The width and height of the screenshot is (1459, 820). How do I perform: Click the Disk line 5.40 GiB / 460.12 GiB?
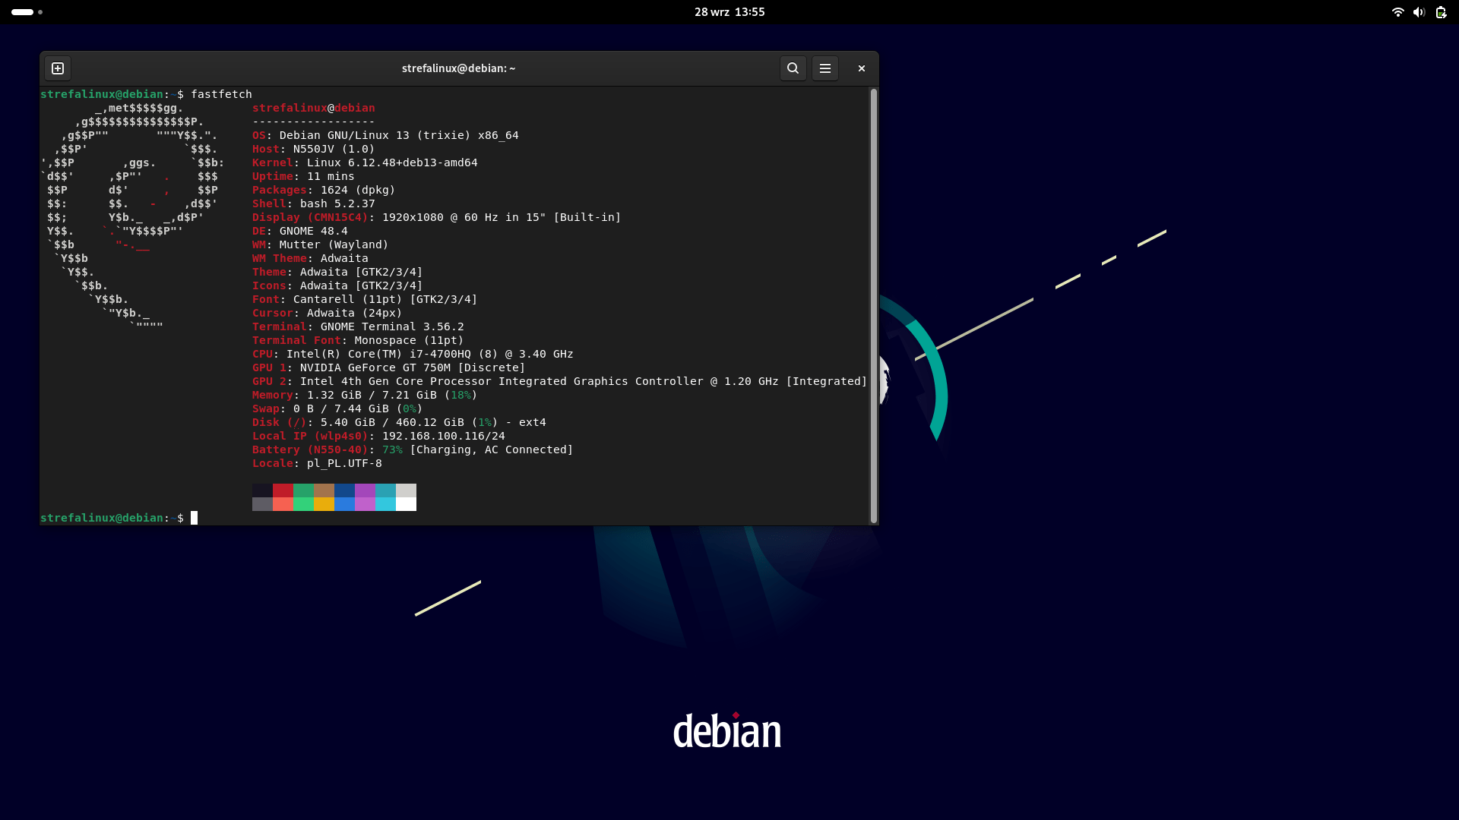pyautogui.click(x=399, y=422)
